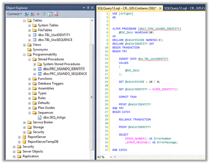Screen dimensions: 210x164
Task: Click the ReportServer database icon
Action: 24,137
